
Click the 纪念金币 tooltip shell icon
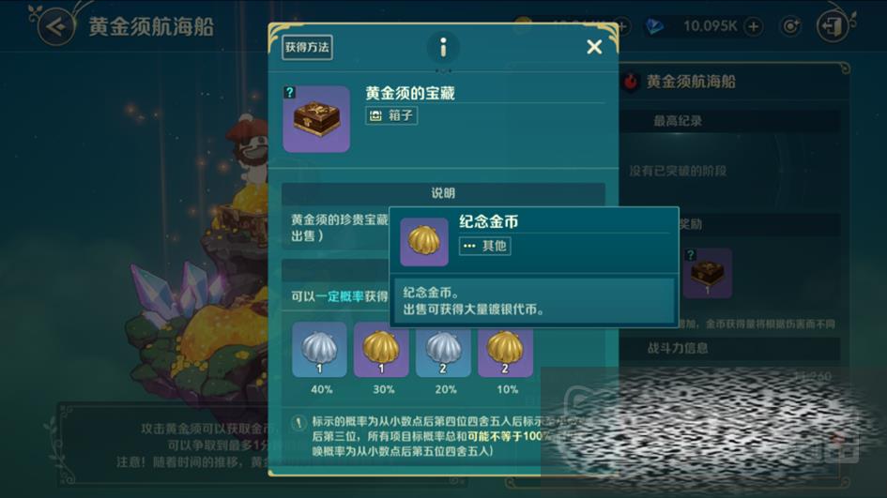(424, 242)
